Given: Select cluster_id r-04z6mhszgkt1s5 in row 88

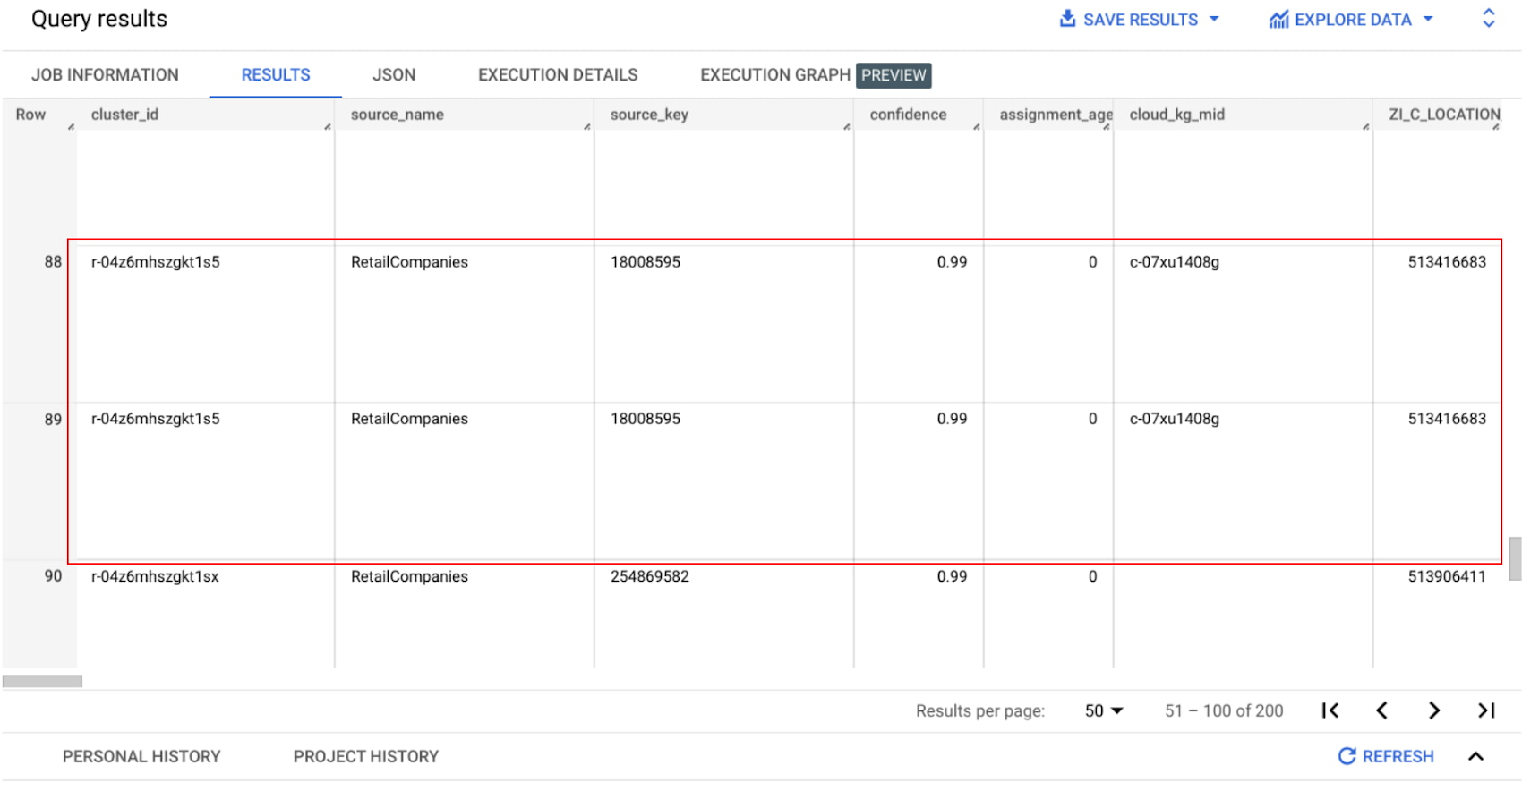Looking at the screenshot, I should [x=155, y=262].
